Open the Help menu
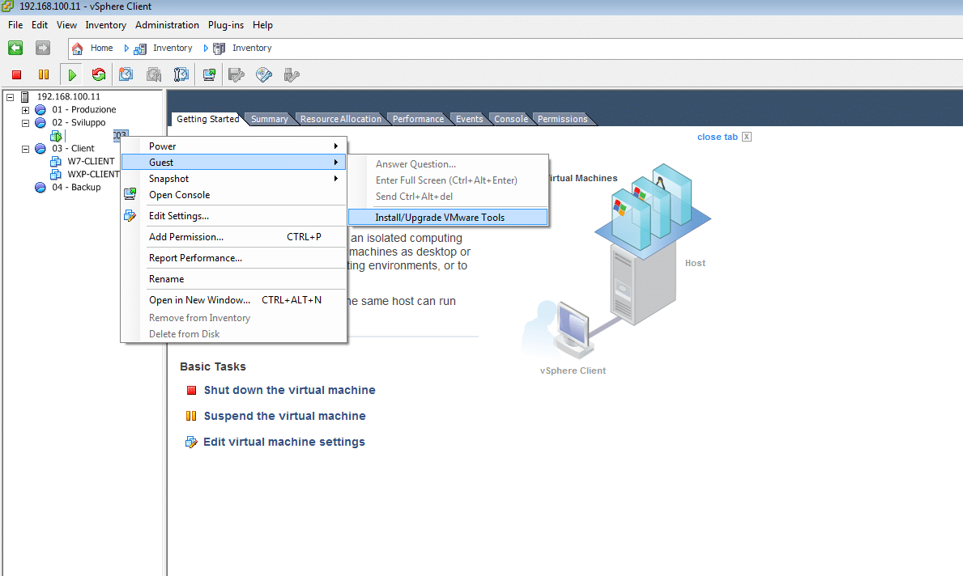 coord(262,25)
